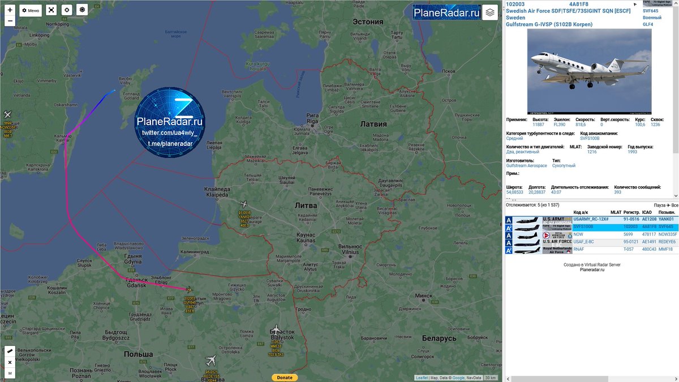Click the M button on lower-left toolbar
The height and width of the screenshot is (382, 679).
click(x=10, y=373)
